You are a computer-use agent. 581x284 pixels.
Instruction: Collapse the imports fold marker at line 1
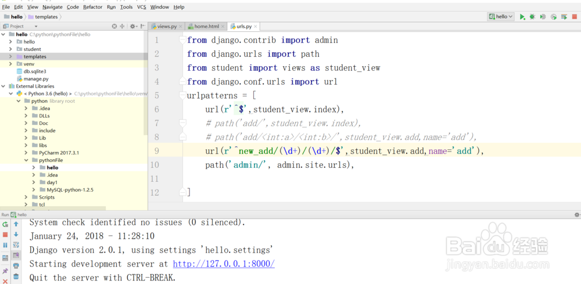coord(181,40)
